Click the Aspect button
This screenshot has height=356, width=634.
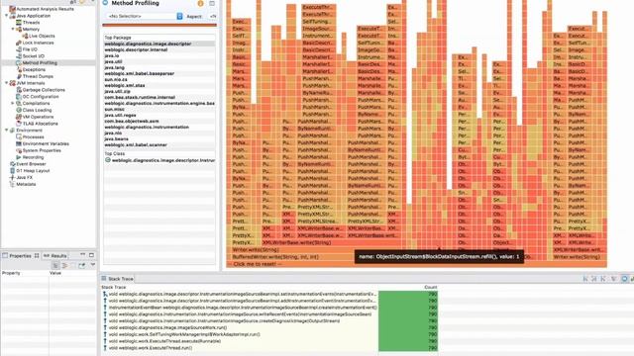click(x=194, y=17)
